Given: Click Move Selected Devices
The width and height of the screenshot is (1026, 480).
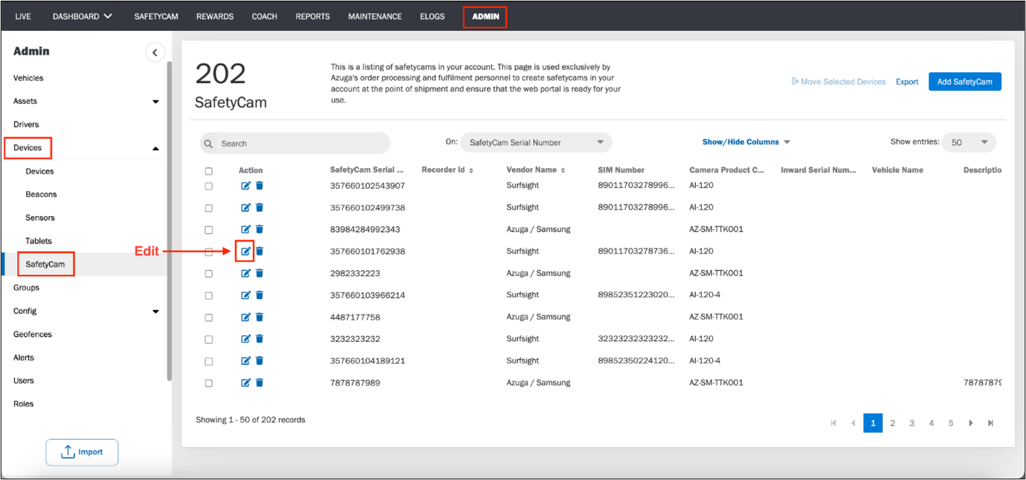Looking at the screenshot, I should [838, 82].
